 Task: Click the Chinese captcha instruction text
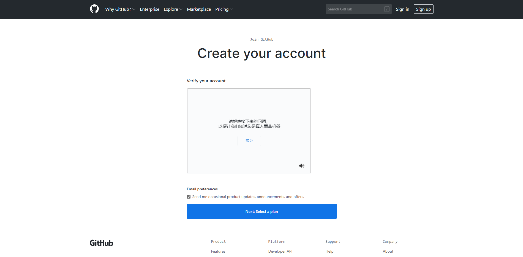coord(249,124)
